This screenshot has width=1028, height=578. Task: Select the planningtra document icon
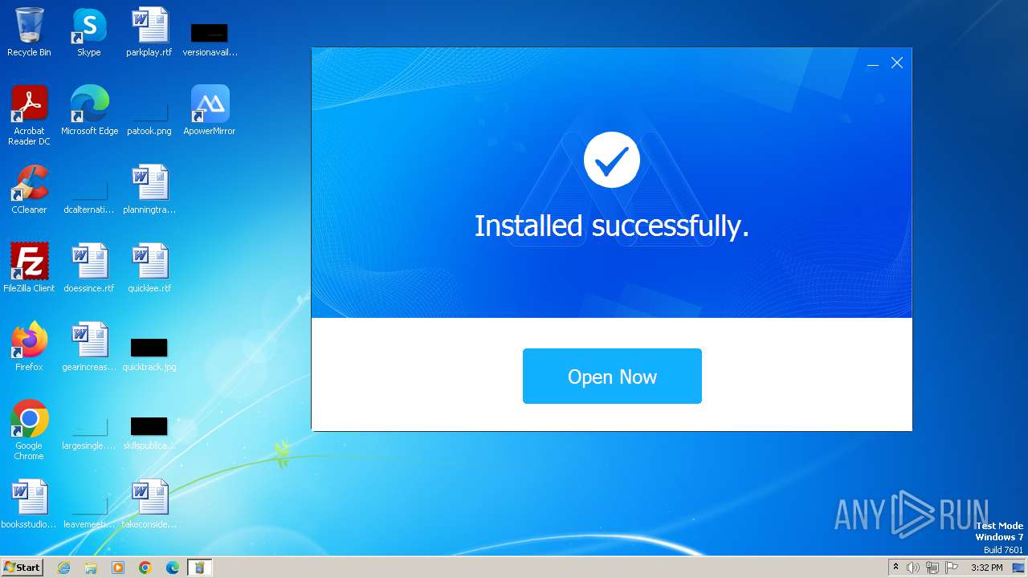[x=149, y=189]
